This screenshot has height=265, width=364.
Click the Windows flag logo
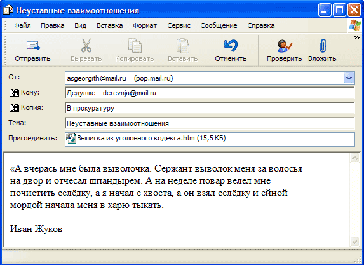tap(354, 25)
